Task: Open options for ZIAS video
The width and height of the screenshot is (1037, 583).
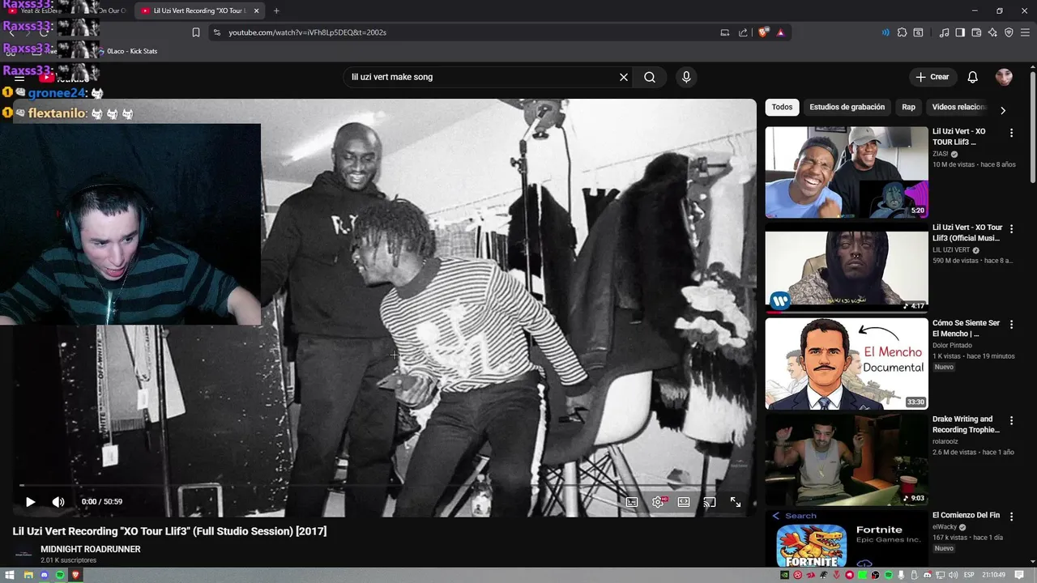Action: (1011, 133)
